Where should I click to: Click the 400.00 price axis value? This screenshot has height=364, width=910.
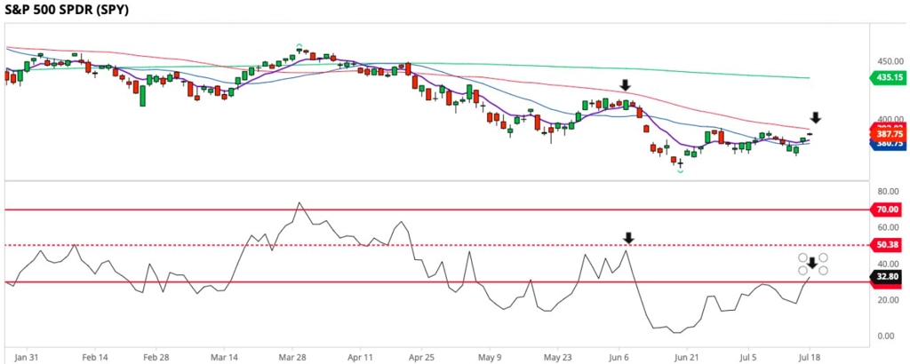[889, 118]
